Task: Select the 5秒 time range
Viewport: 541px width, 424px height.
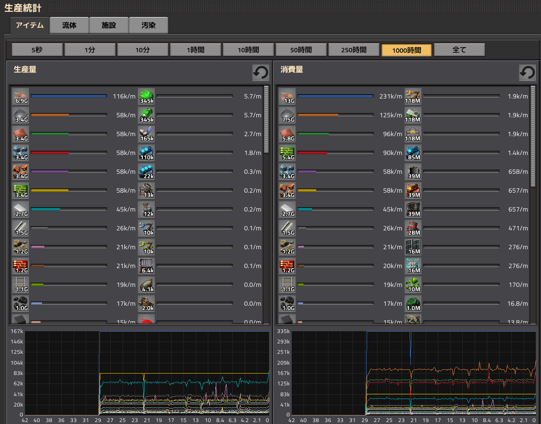Action: tap(37, 50)
